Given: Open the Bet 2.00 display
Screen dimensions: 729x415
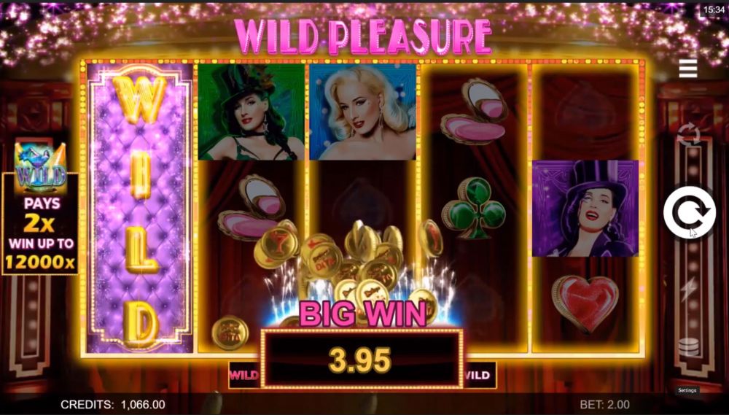Looking at the screenshot, I should coord(605,405).
